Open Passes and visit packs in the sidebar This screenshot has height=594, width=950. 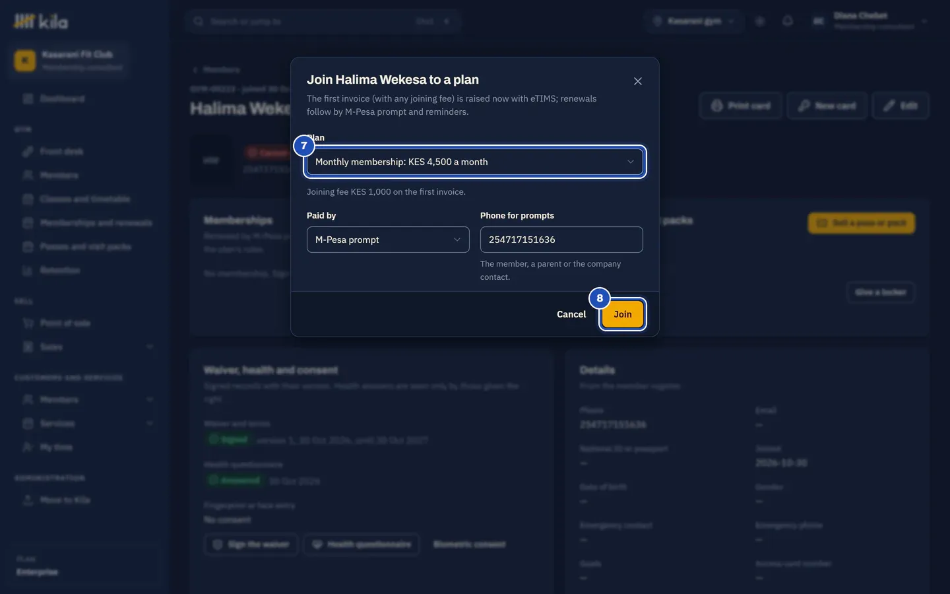click(86, 247)
